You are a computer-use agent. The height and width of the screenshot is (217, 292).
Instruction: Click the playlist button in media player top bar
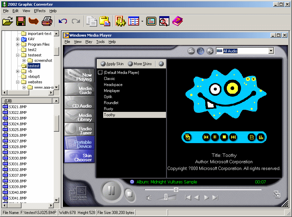201,51
